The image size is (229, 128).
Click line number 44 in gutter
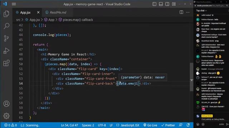pos(21,35)
